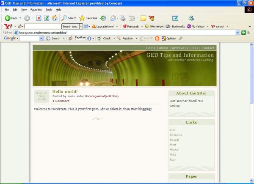Open Yahoo Messenger smiley icon

click(147, 26)
